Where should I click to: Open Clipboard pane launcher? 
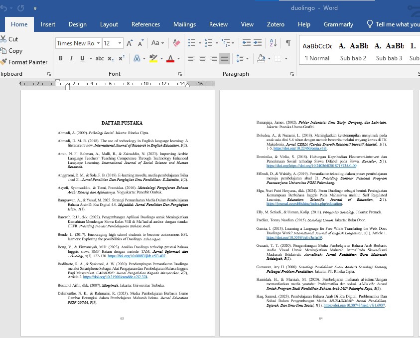[49, 74]
